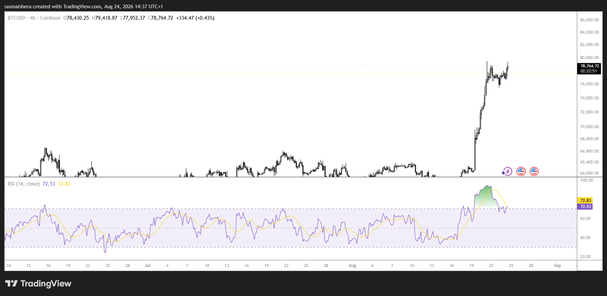This screenshot has height=296, width=607.
Task: Click the yellow 72.83 RSI axis label
Action: (x=585, y=200)
